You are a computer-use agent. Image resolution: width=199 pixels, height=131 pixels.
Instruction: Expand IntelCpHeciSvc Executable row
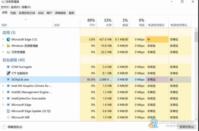(3, 98)
